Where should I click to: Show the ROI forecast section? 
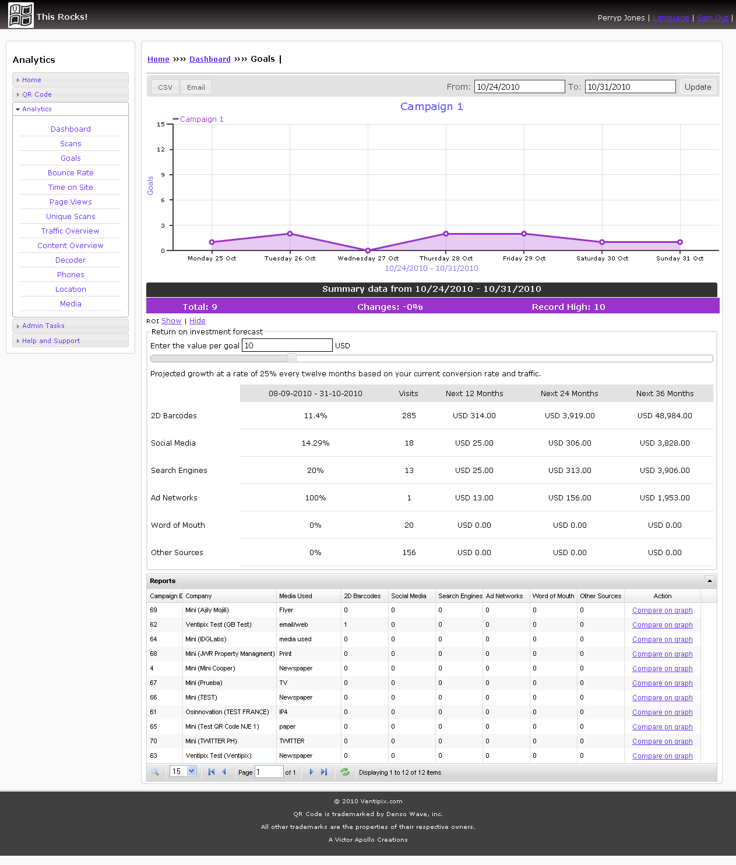[171, 320]
